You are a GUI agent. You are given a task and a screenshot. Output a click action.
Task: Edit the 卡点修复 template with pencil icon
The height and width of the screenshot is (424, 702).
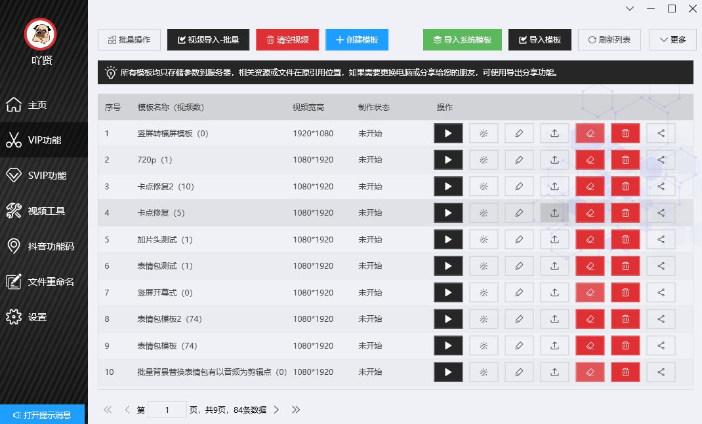click(519, 213)
